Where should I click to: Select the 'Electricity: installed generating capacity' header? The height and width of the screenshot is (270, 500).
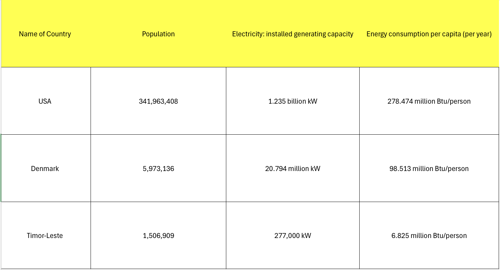[x=293, y=34]
